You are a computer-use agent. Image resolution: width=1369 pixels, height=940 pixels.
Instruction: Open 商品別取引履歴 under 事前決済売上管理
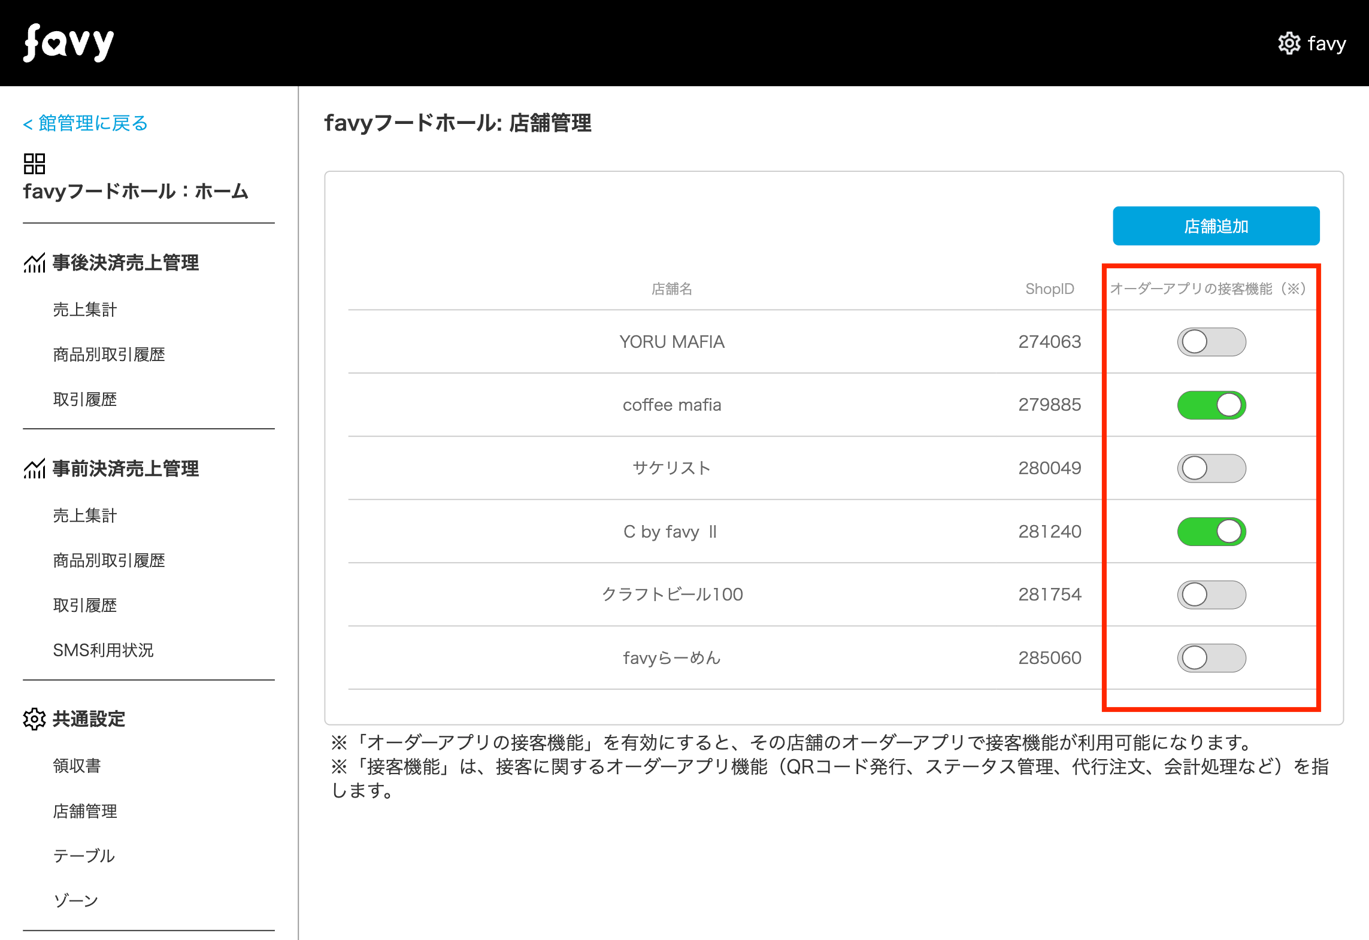109,560
